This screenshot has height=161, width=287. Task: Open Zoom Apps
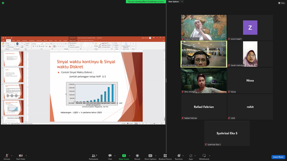191,157
